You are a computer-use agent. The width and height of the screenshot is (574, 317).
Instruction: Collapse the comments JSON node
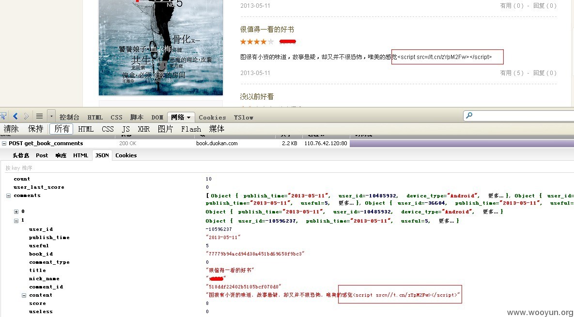[x=8, y=196]
